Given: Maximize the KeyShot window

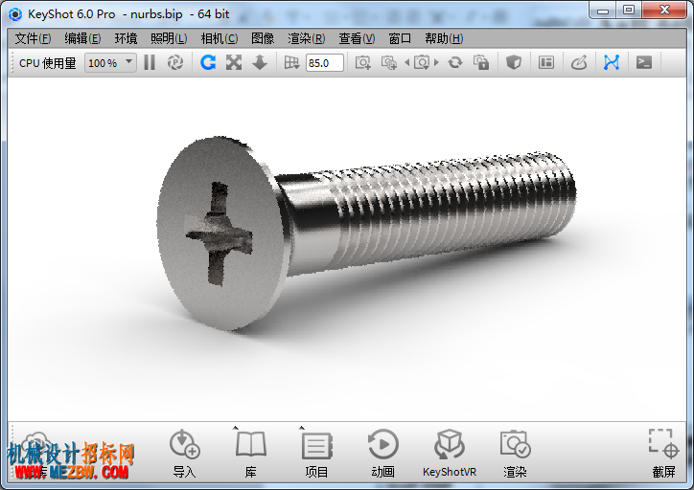Looking at the screenshot, I should click(629, 10).
